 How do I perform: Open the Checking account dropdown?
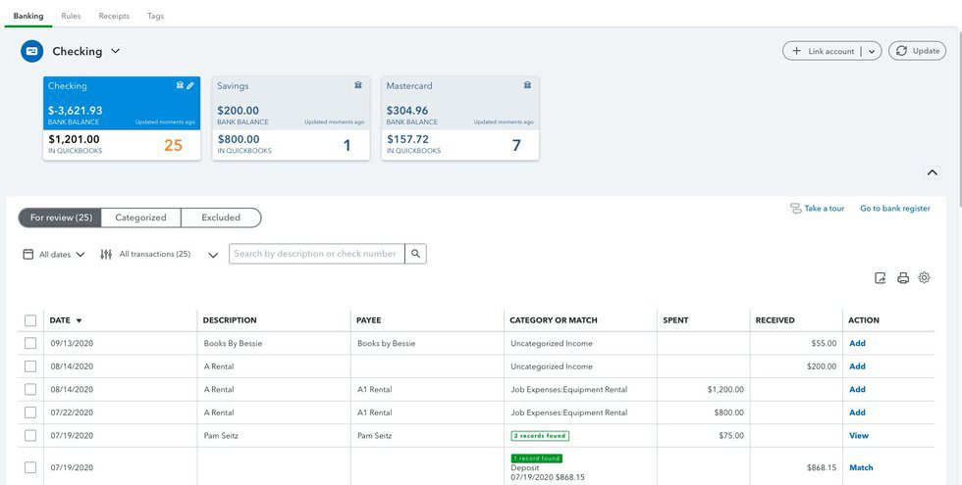(x=115, y=51)
